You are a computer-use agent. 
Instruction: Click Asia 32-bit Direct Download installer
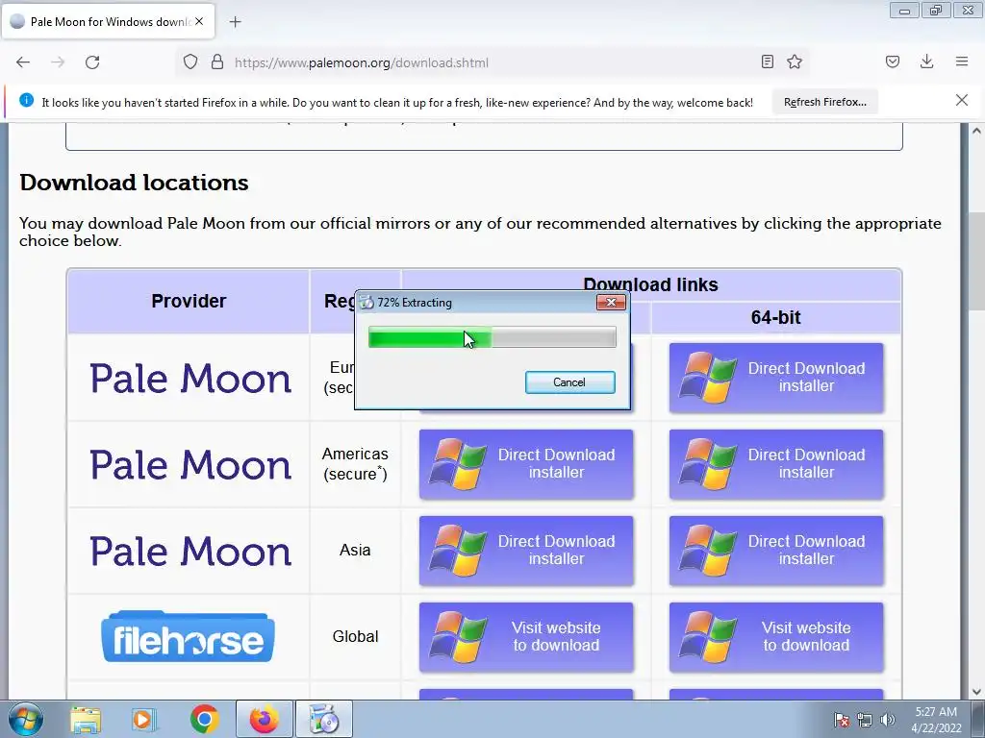tap(526, 551)
